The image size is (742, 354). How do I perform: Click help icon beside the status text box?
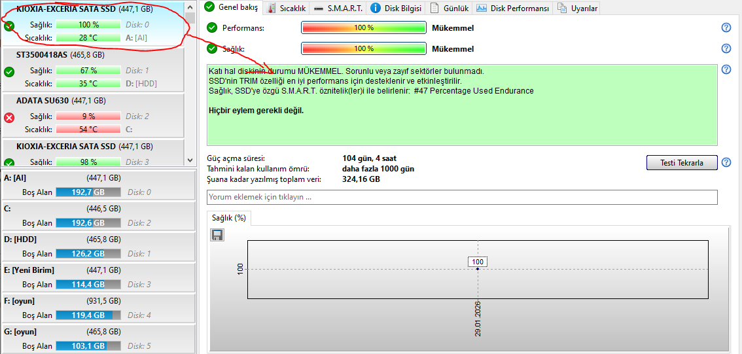coord(726,70)
